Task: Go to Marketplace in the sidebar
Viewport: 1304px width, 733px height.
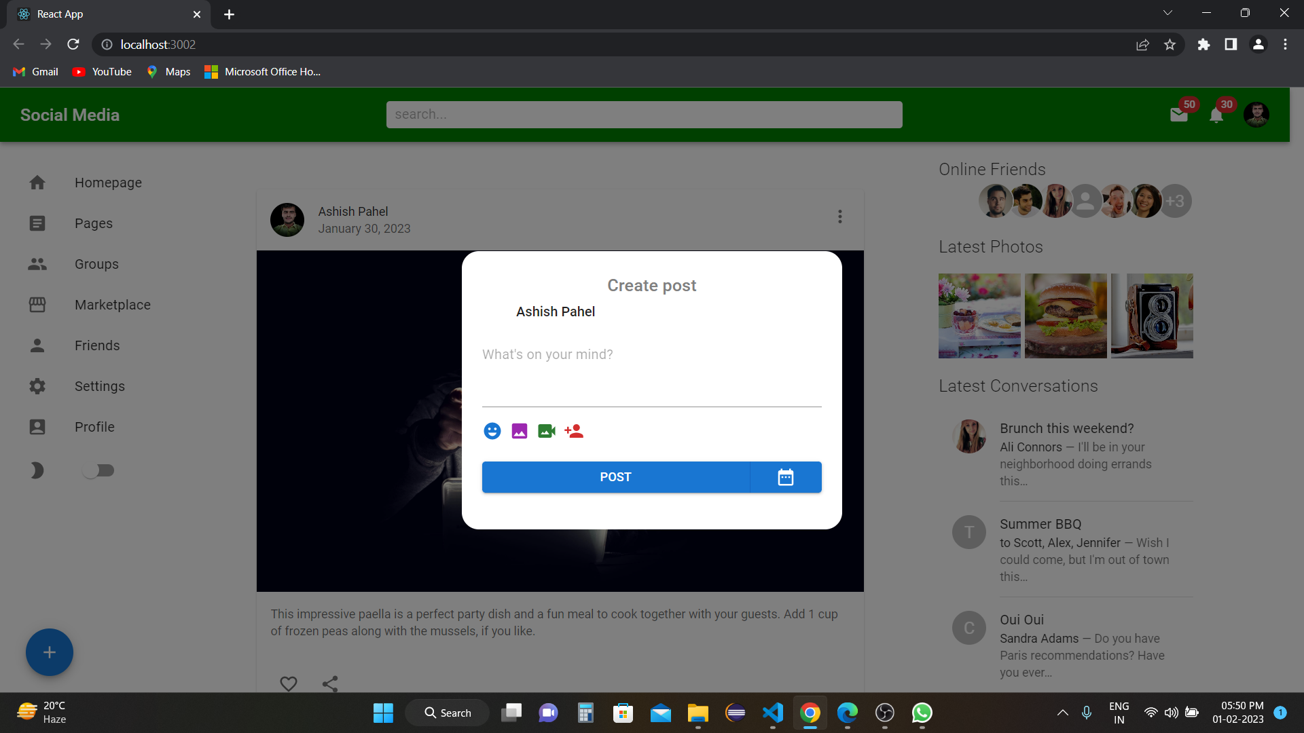Action: (111, 305)
